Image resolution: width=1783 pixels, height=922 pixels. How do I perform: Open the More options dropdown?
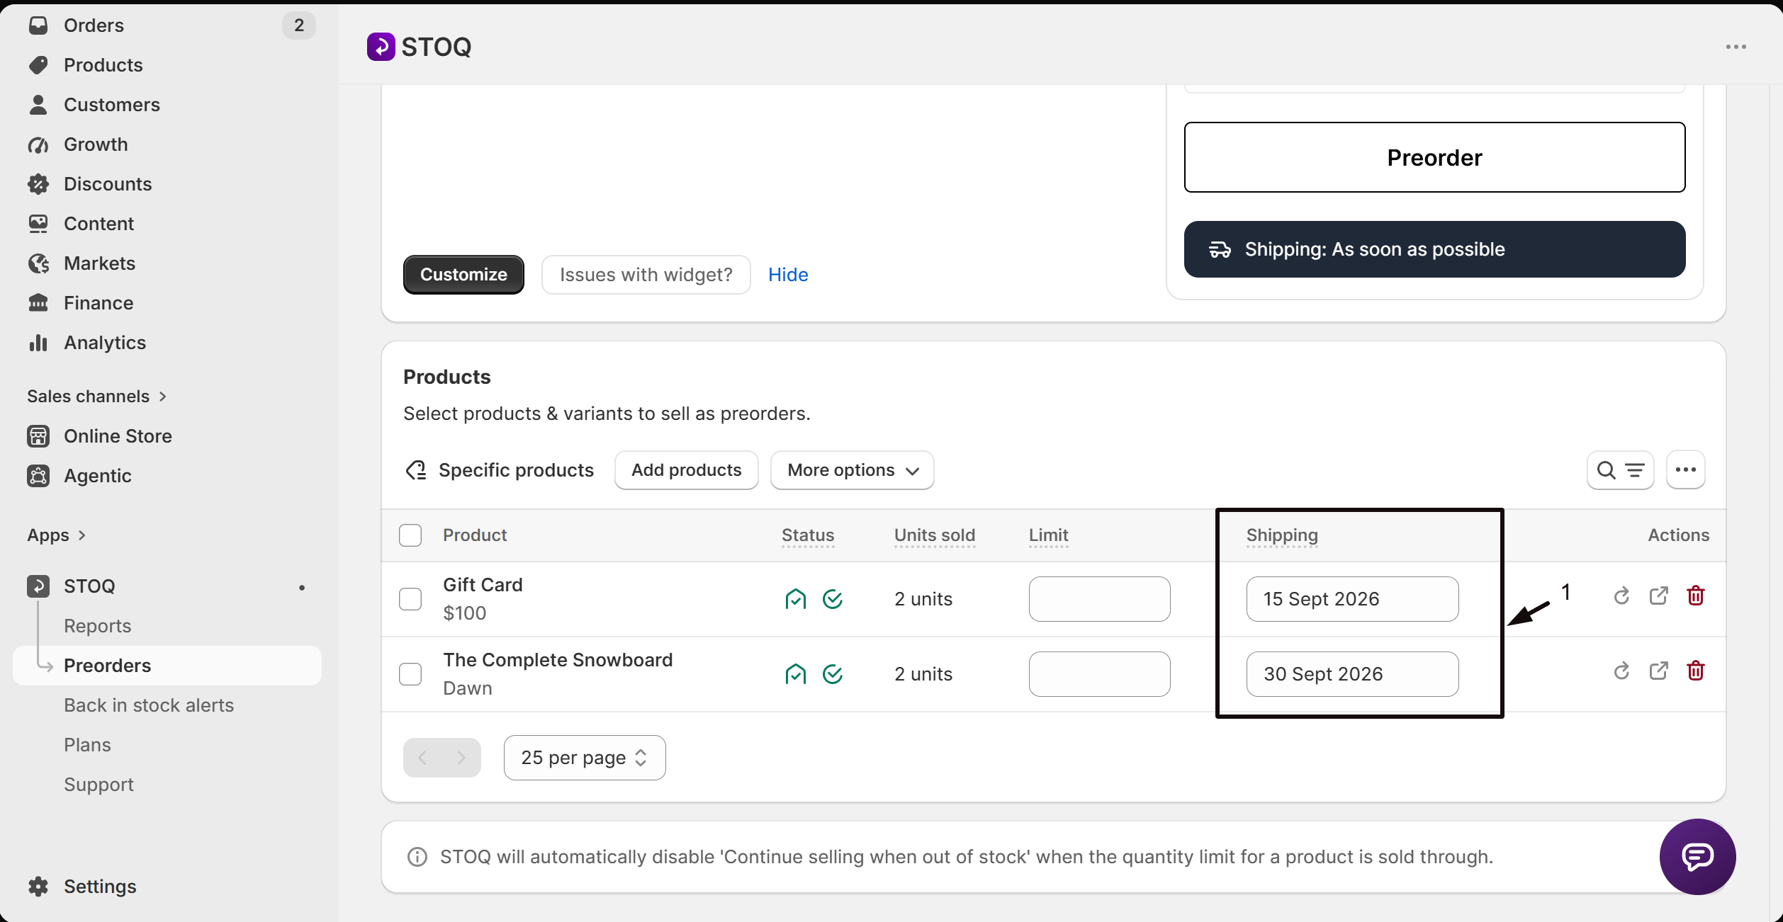(852, 470)
